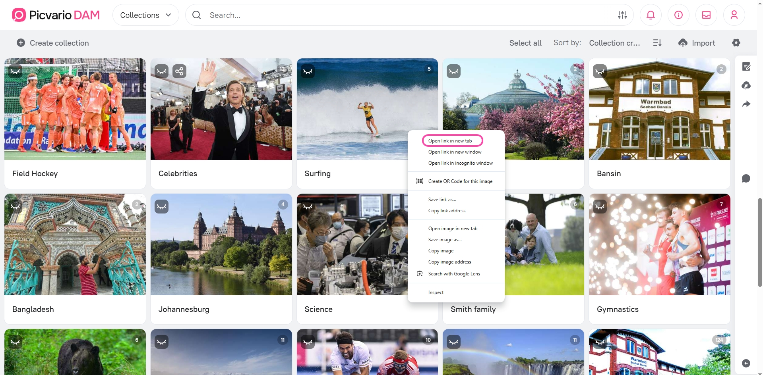The image size is (763, 375).
Task: Open the Bangladesh mosque thumbnail
Action: pyautogui.click(x=75, y=244)
